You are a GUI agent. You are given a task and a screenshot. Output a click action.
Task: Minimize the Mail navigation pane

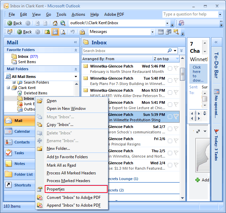coord(75,42)
